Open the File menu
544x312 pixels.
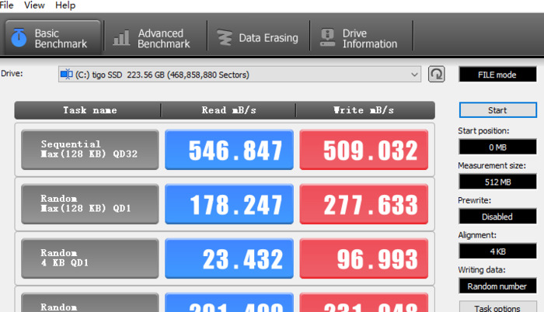pos(6,5)
